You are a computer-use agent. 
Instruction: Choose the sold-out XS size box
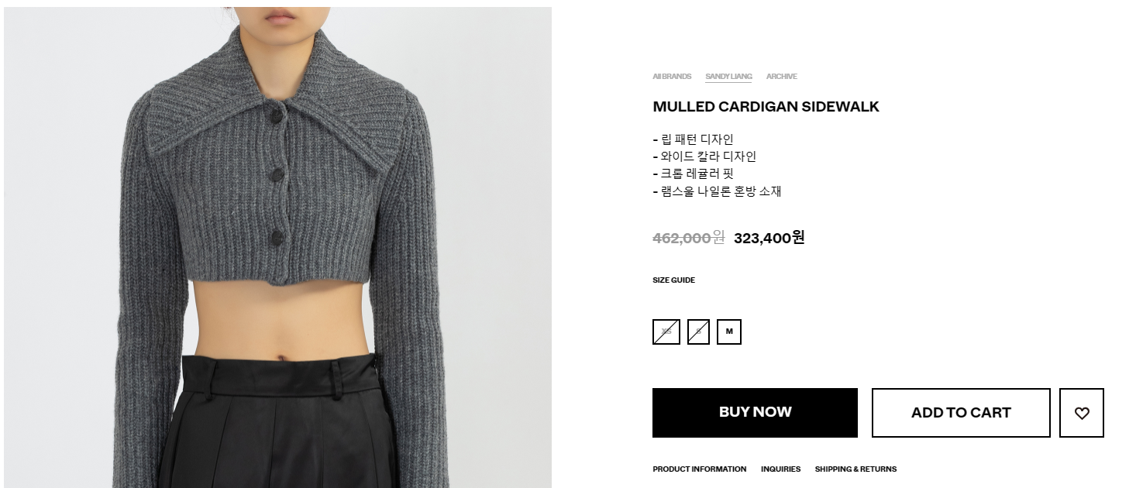(x=666, y=332)
